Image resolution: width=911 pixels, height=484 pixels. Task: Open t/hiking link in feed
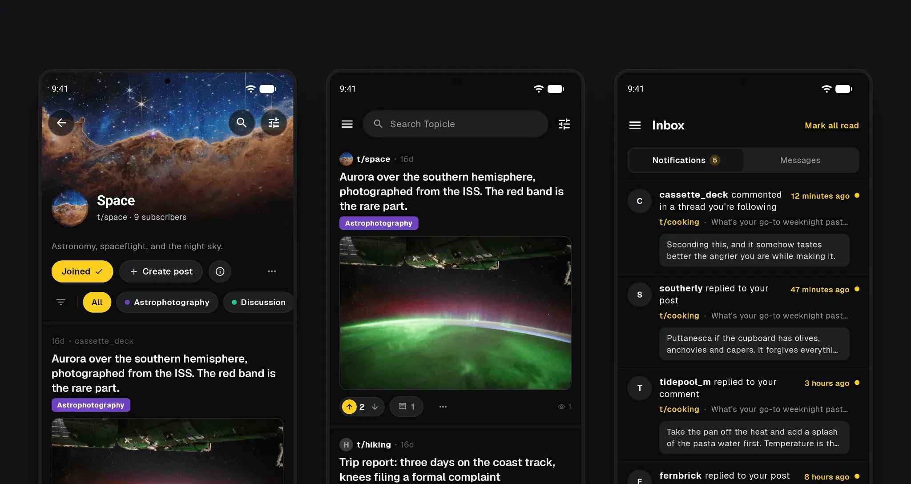pos(374,445)
